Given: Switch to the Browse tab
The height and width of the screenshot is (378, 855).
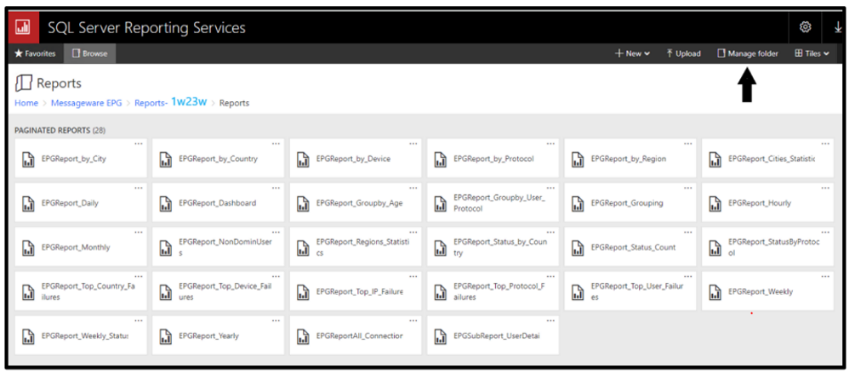Looking at the screenshot, I should 90,54.
